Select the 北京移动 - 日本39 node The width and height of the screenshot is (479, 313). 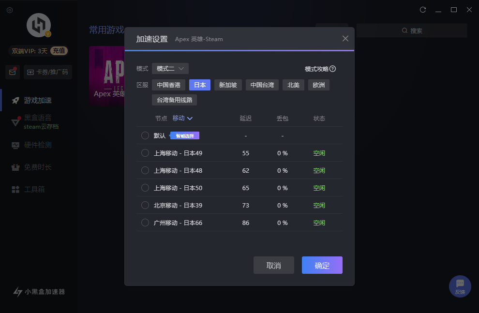pyautogui.click(x=145, y=205)
